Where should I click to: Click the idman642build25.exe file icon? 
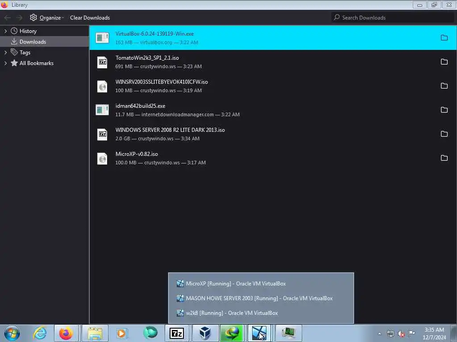click(102, 110)
